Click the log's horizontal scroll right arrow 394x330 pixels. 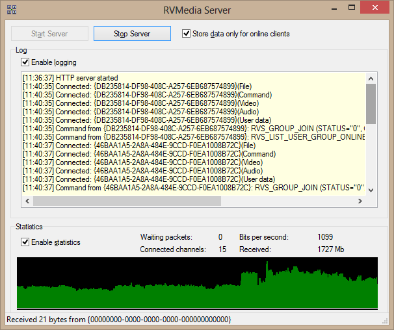(360, 201)
